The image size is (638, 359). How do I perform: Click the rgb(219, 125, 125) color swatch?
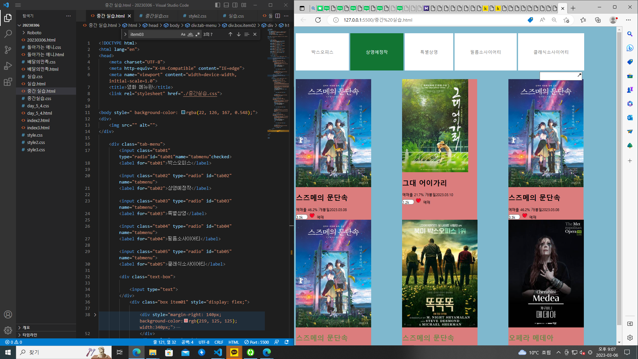click(x=186, y=321)
